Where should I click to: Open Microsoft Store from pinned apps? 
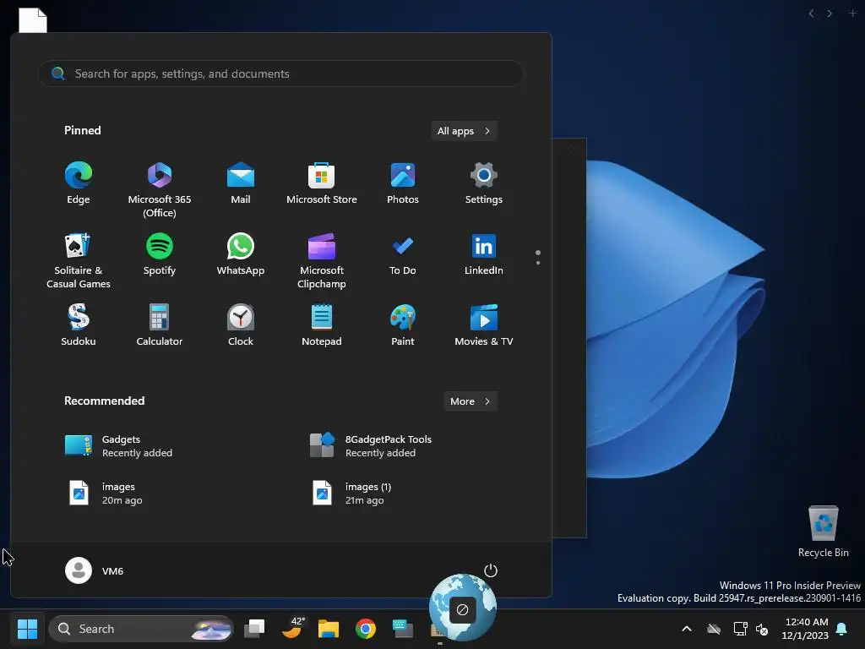click(x=322, y=183)
